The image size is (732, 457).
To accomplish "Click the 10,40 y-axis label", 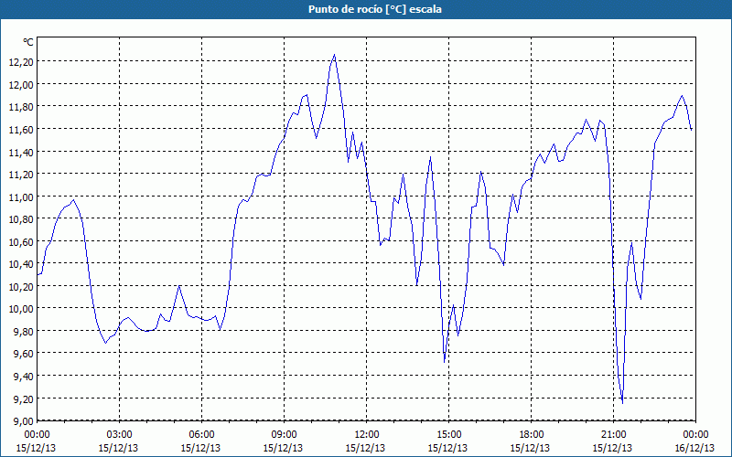I will point(21,263).
